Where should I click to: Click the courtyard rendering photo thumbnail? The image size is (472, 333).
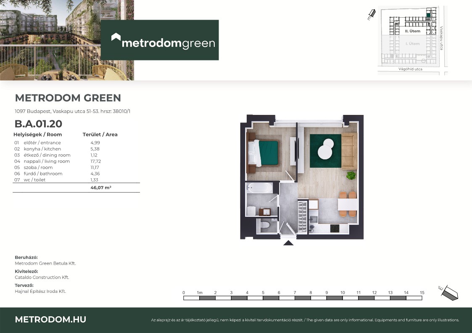point(67,40)
